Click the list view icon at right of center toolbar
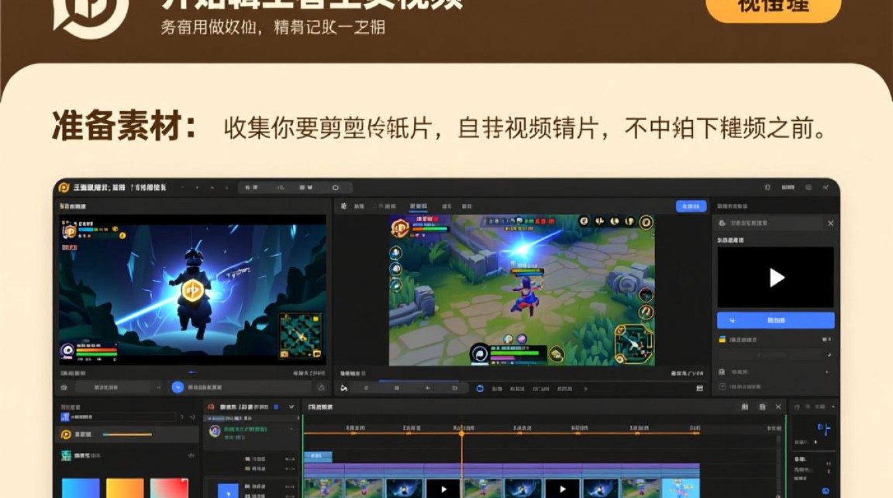 tap(699, 388)
